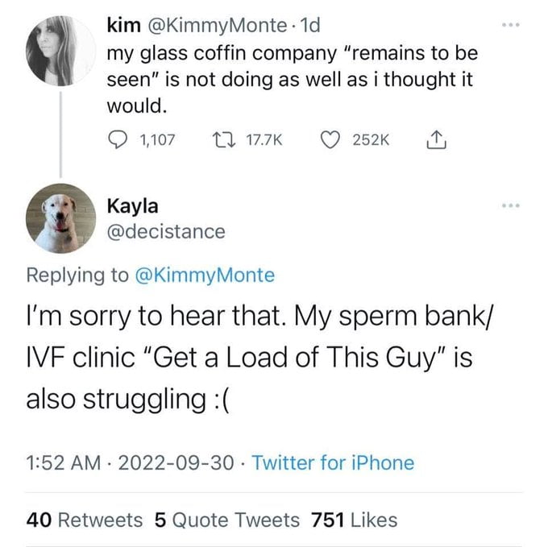
Task: Click the retweet arrows icon on kim's tweet
Action: (224, 139)
